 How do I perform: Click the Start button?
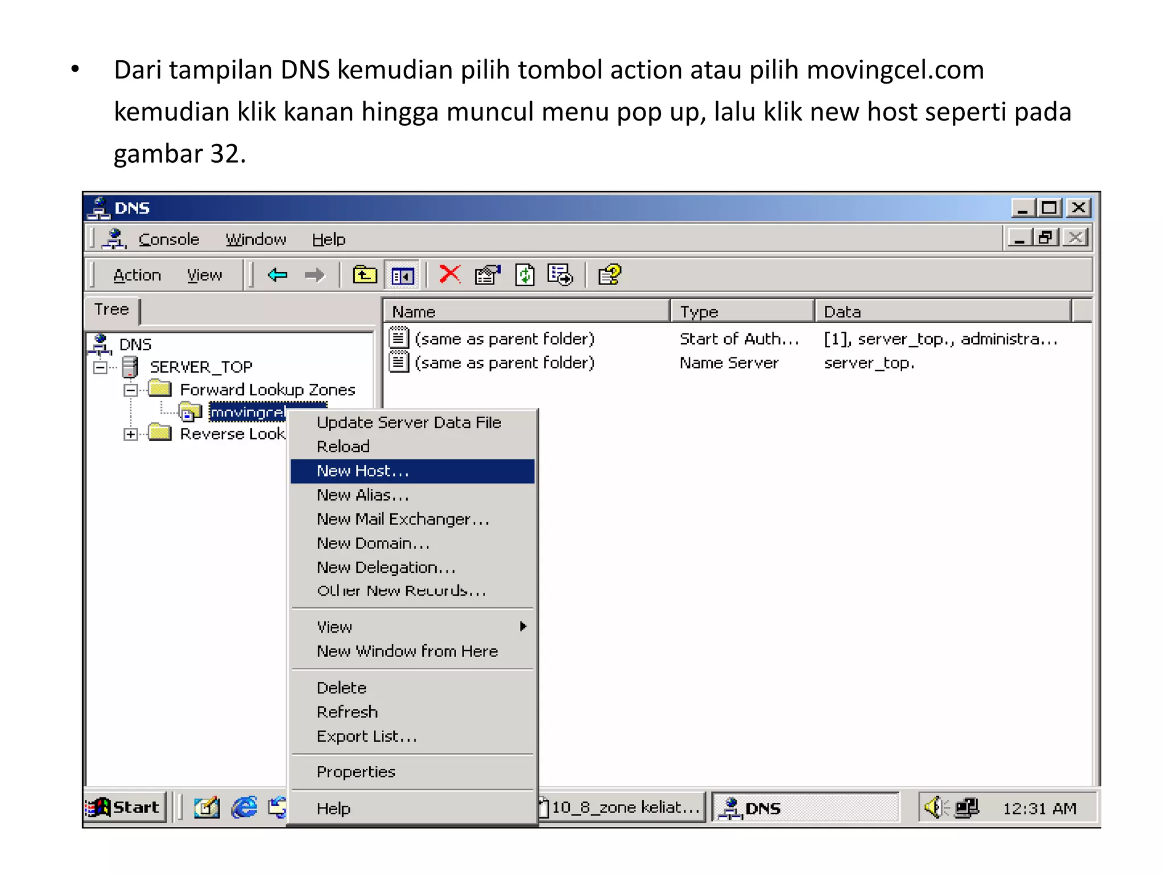point(125,807)
